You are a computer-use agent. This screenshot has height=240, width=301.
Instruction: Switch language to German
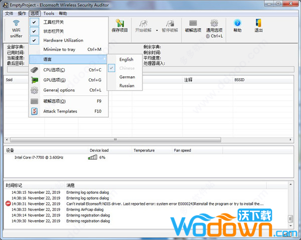(125, 77)
